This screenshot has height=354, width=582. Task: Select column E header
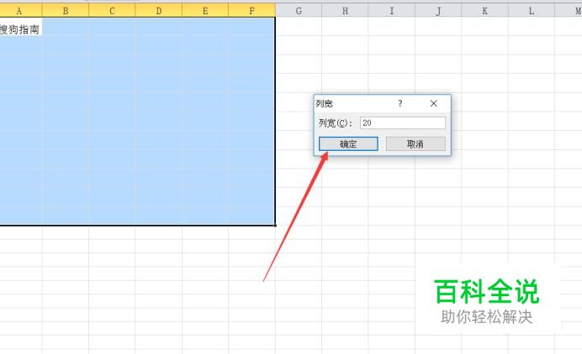205,11
